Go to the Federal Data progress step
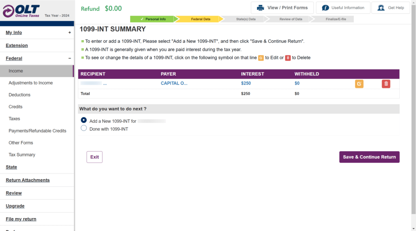The image size is (416, 231). click(200, 19)
